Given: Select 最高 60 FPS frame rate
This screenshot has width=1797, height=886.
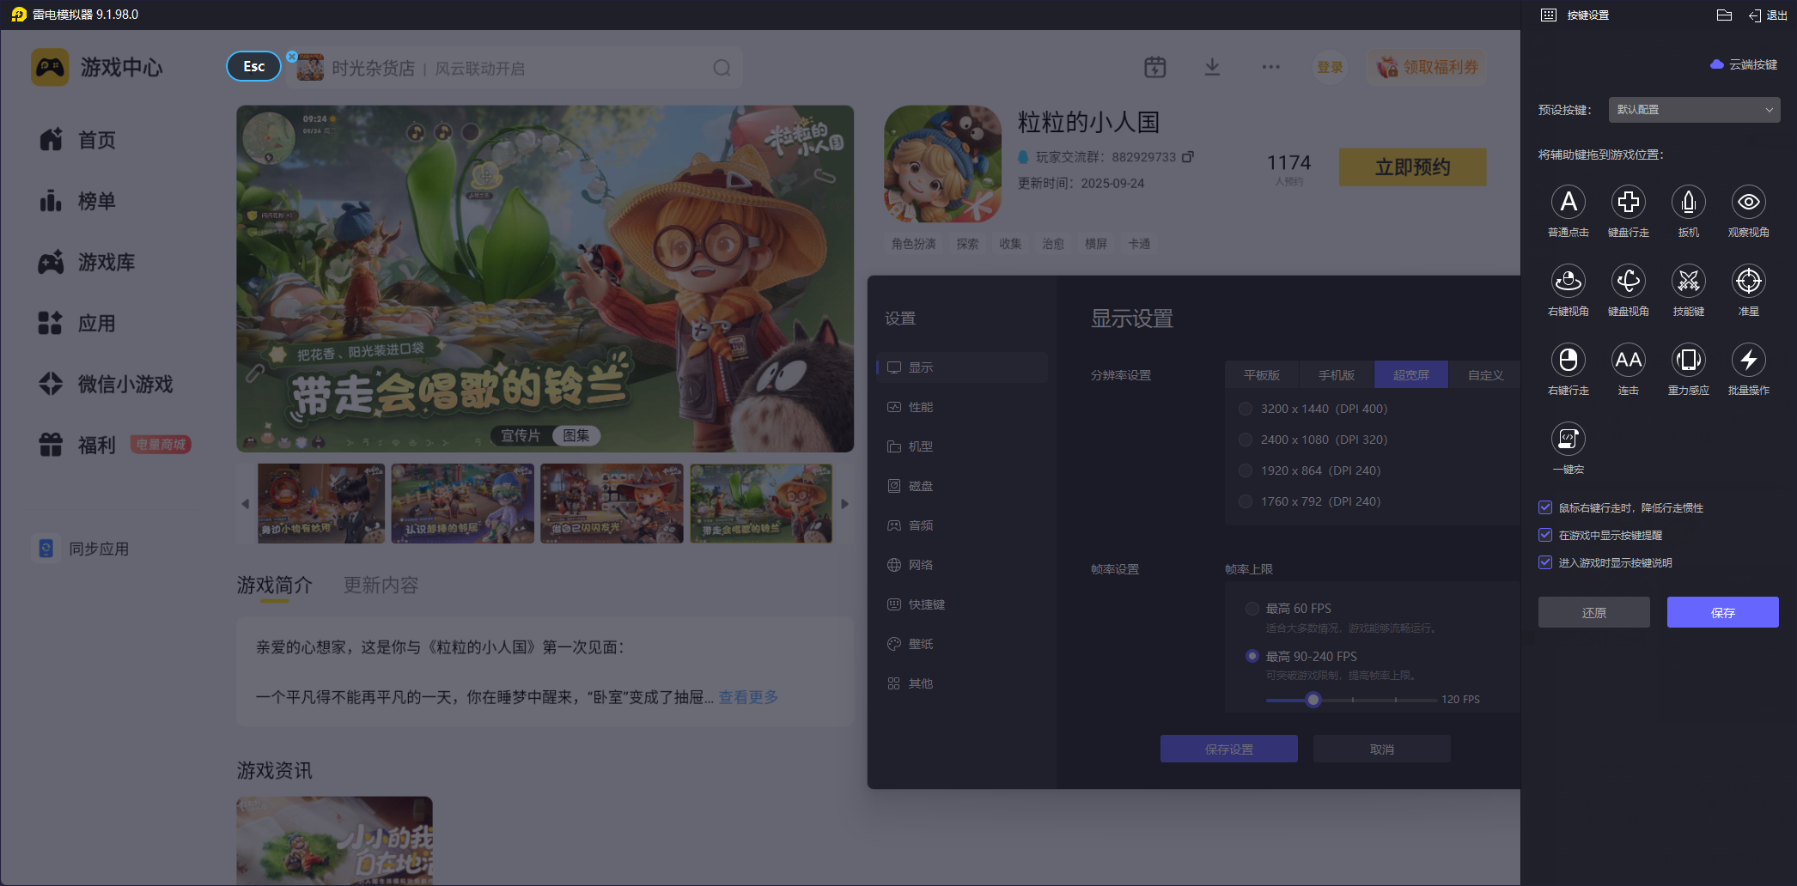Looking at the screenshot, I should click(x=1252, y=609).
